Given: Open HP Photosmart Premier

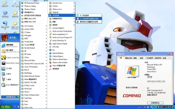Looking at the screenshot, I should point(34,3).
